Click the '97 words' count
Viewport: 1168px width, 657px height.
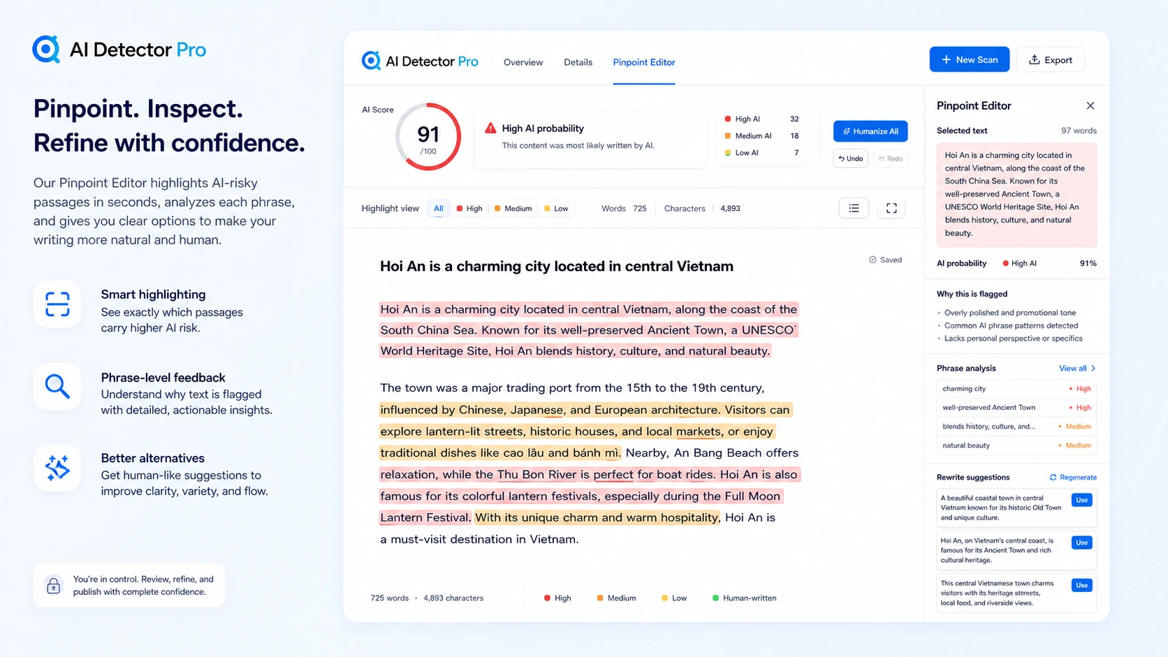(1079, 131)
